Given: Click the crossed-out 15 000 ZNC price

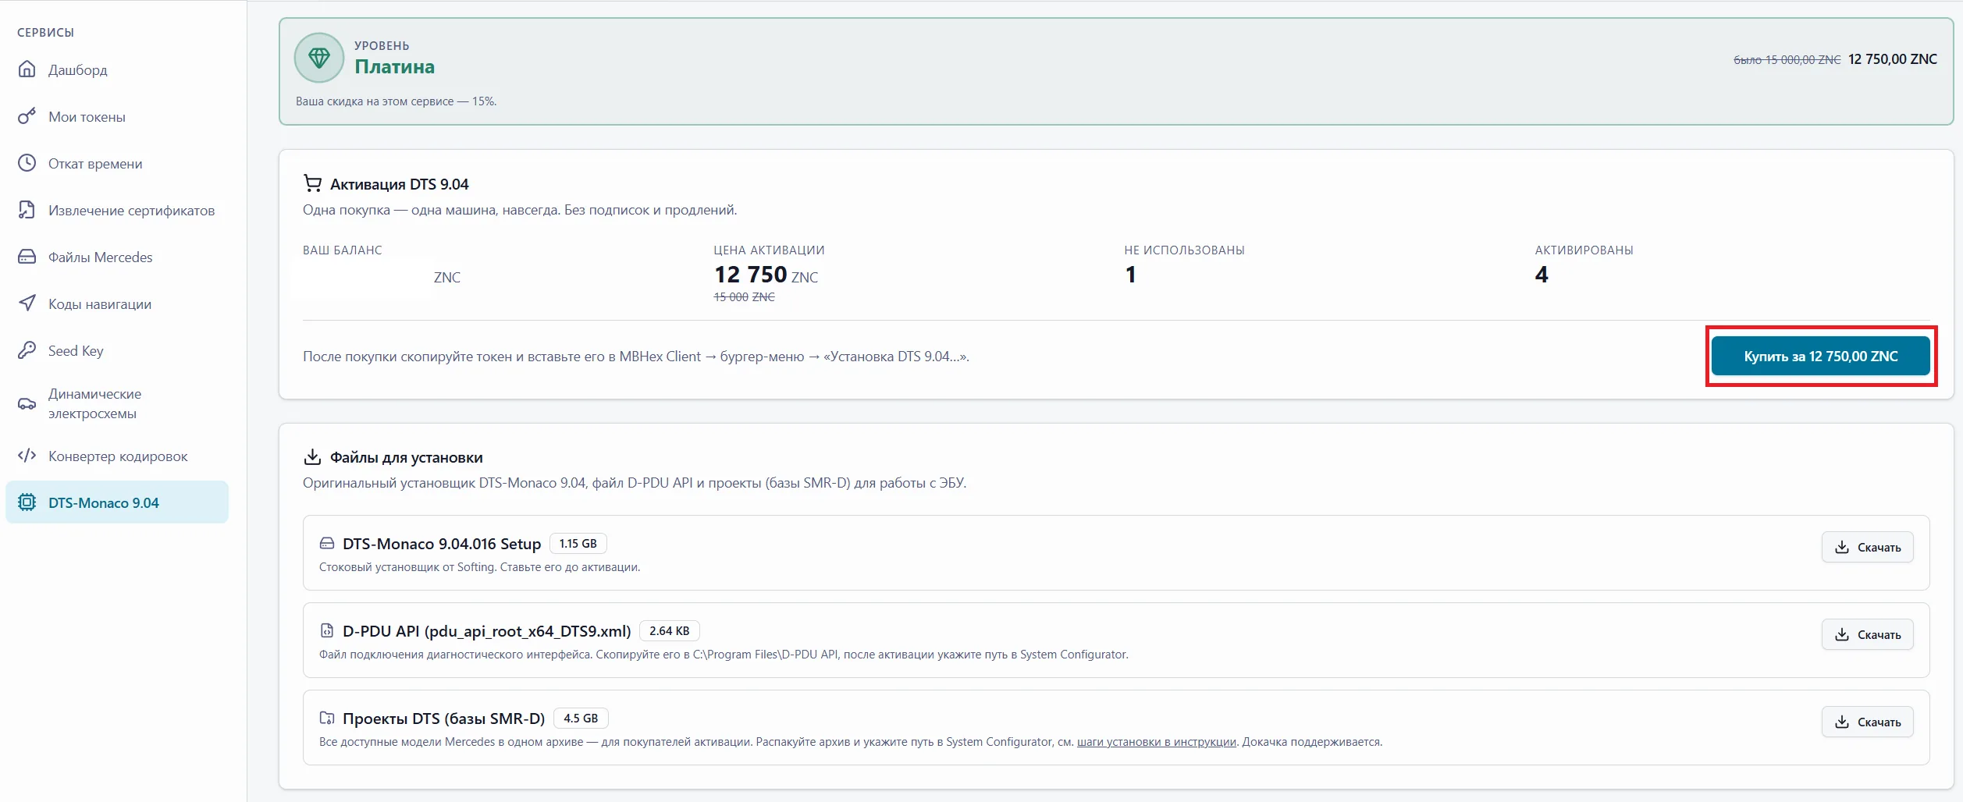Looking at the screenshot, I should click(744, 297).
